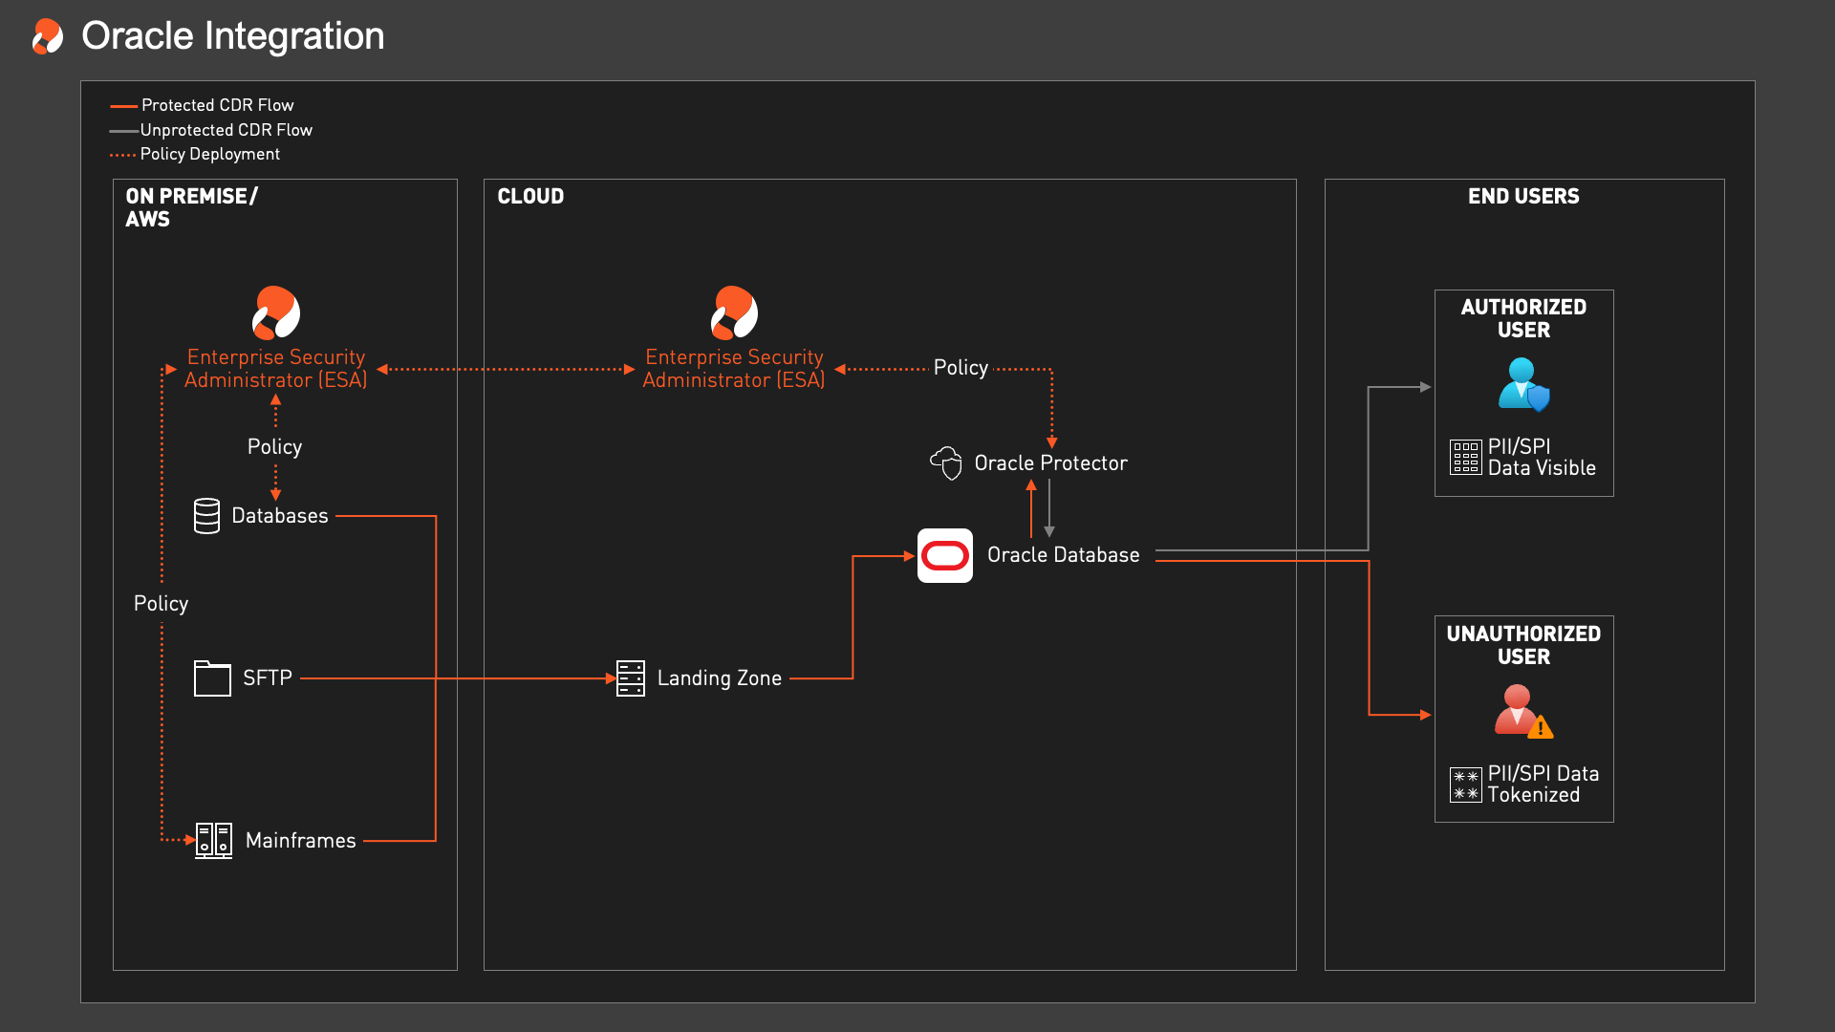Viewport: 1835px width, 1032px height.
Task: Click the cloud ESA logo icon
Action: 734,312
